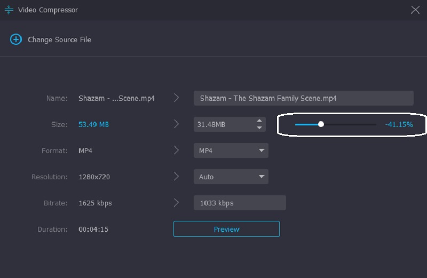Click the arrow icon in the Name row
427x278 pixels.
pos(177,98)
